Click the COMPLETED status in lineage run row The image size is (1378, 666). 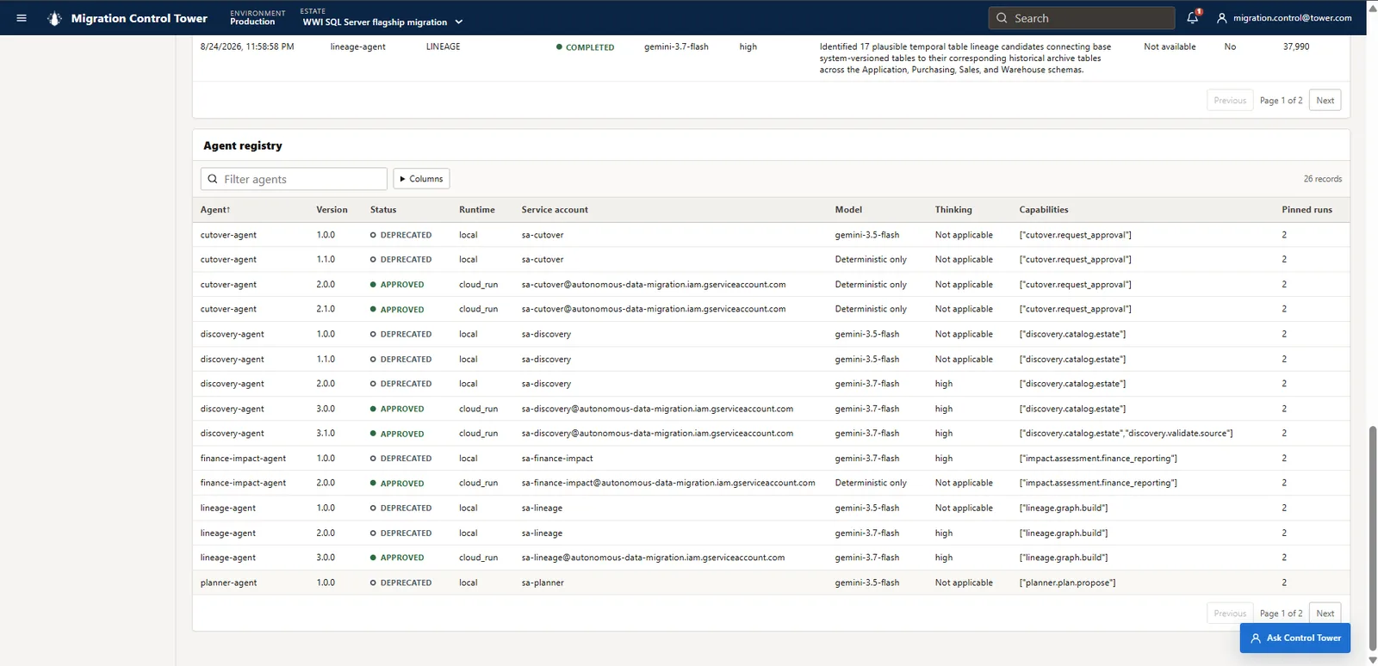[x=586, y=47]
